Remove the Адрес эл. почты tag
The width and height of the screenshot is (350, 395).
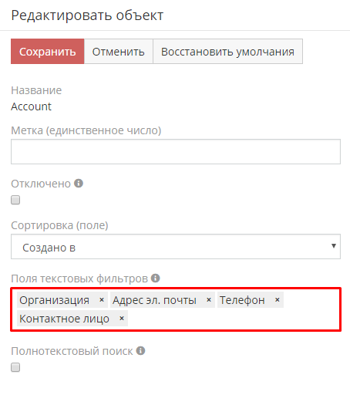point(209,300)
